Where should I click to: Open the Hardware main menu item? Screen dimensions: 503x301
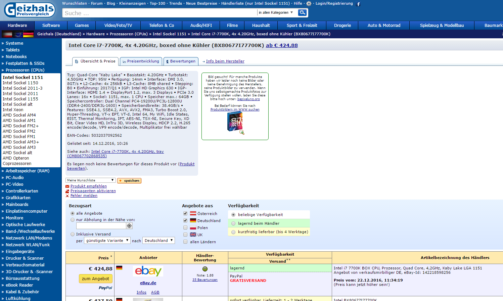(x=17, y=25)
